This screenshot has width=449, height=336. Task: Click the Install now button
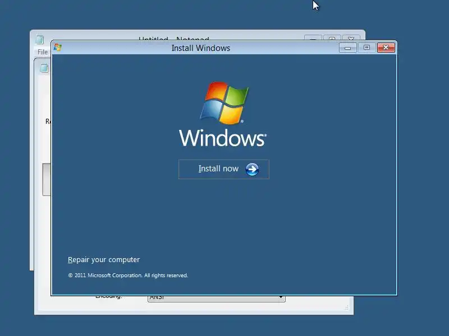pos(223,169)
